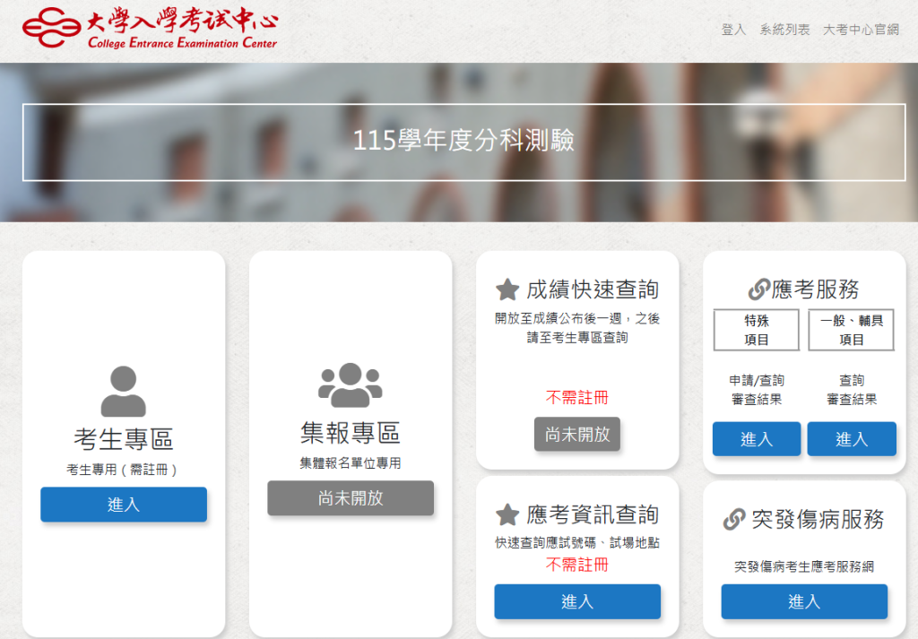Click the 查詢 審查結果 label under 一般、輔具項目

click(852, 390)
